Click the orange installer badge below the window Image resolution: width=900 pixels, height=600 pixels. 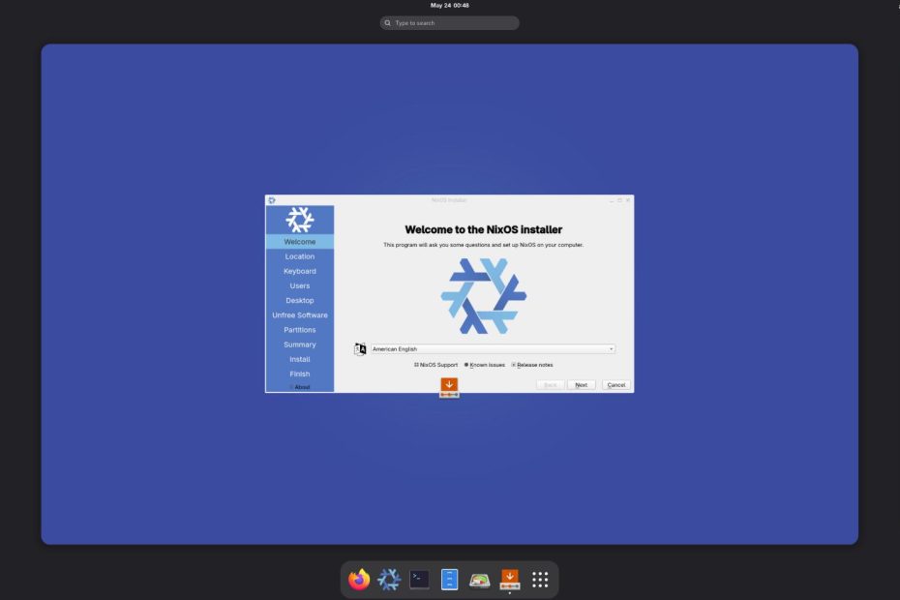pyautogui.click(x=449, y=387)
